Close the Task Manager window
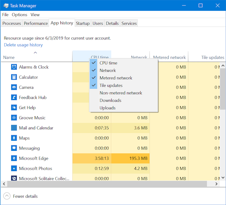 [x=218, y=6]
